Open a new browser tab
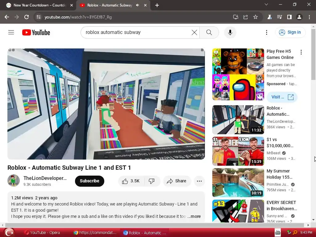Screen dimensions: 316x237 coord(157,5)
